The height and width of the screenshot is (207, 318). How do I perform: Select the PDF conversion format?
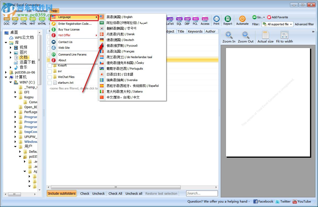tap(15, 20)
